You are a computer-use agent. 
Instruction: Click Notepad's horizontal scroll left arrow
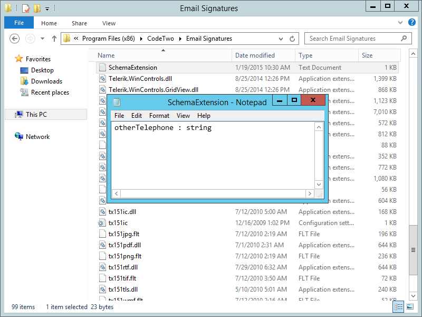[x=116, y=193]
